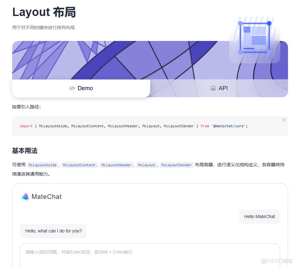
Task: Click the message input field at bottom
Action: click(128, 252)
